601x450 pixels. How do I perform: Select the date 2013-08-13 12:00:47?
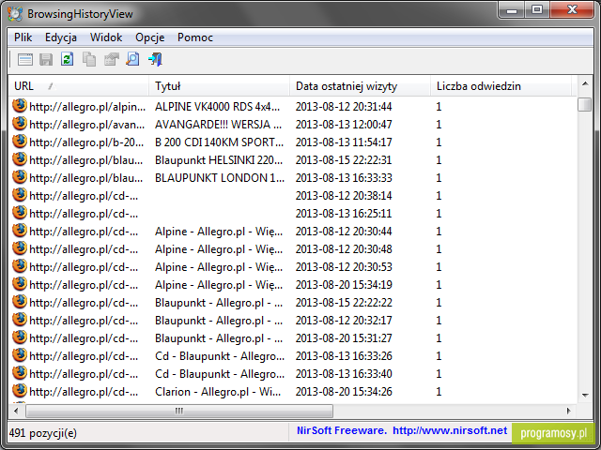(x=344, y=125)
